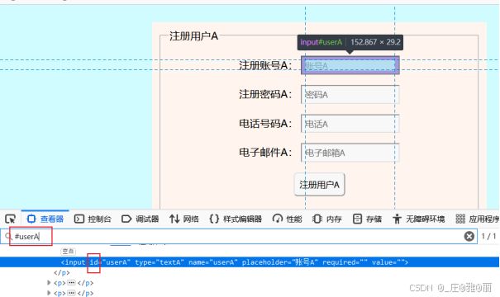Click the 注册用户A submit button
Viewport: 500px width, 297px height.
(319, 185)
